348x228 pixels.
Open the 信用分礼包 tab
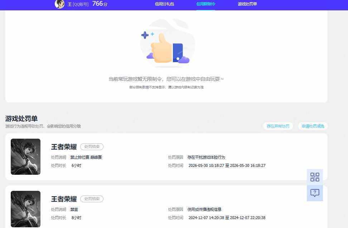pyautogui.click(x=164, y=4)
